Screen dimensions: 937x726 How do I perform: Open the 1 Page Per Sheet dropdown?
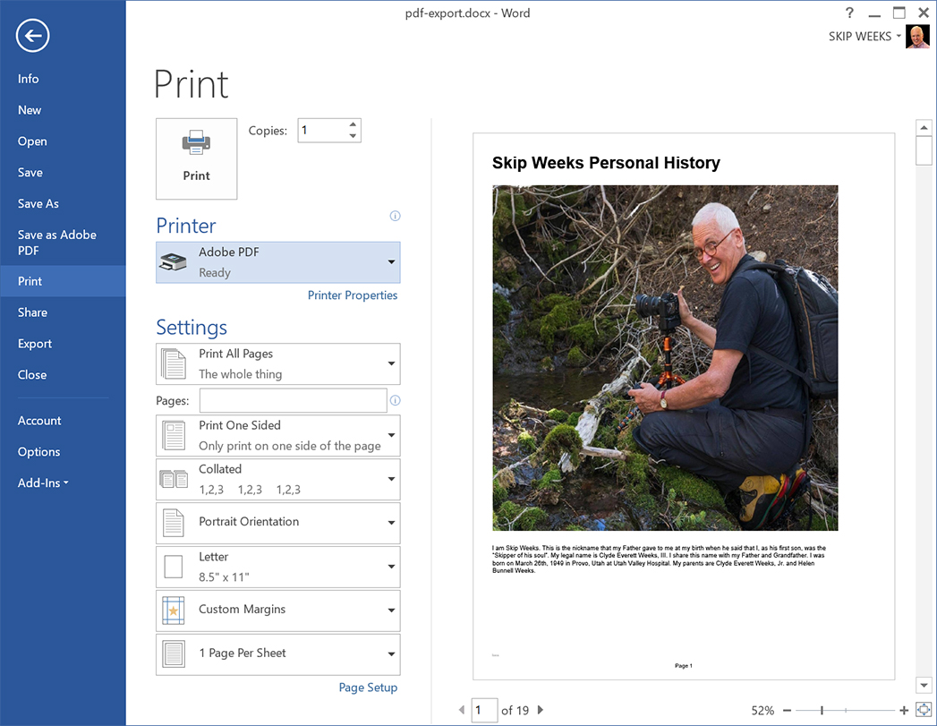[x=277, y=654]
